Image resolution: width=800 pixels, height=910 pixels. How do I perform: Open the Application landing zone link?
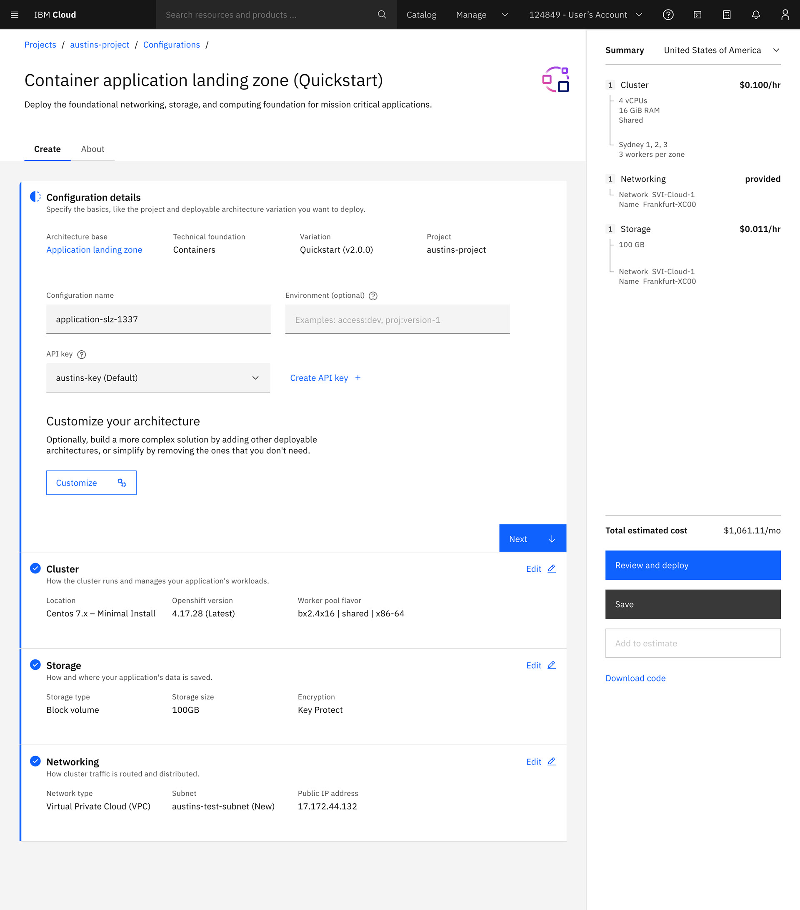(94, 250)
